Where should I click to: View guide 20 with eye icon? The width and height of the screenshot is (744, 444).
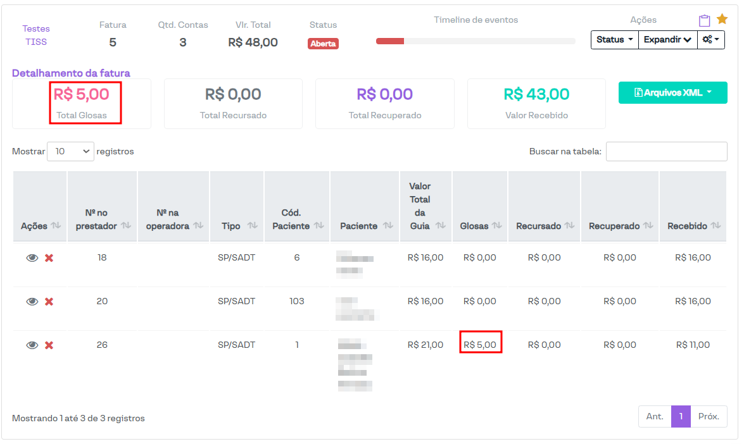[x=32, y=302]
